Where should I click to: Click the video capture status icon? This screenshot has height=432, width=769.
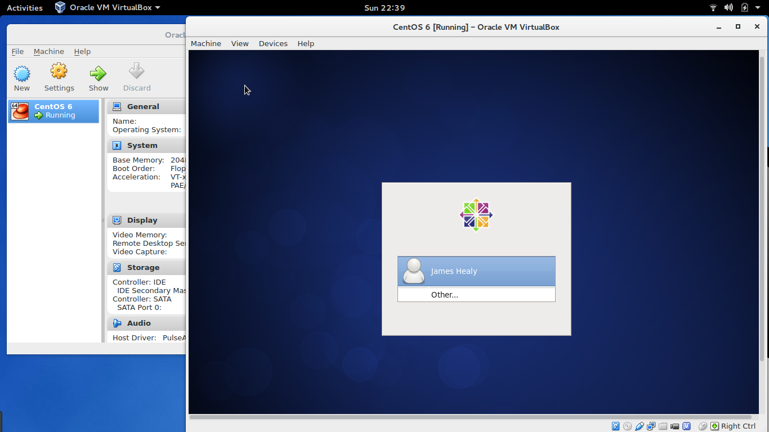point(674,426)
